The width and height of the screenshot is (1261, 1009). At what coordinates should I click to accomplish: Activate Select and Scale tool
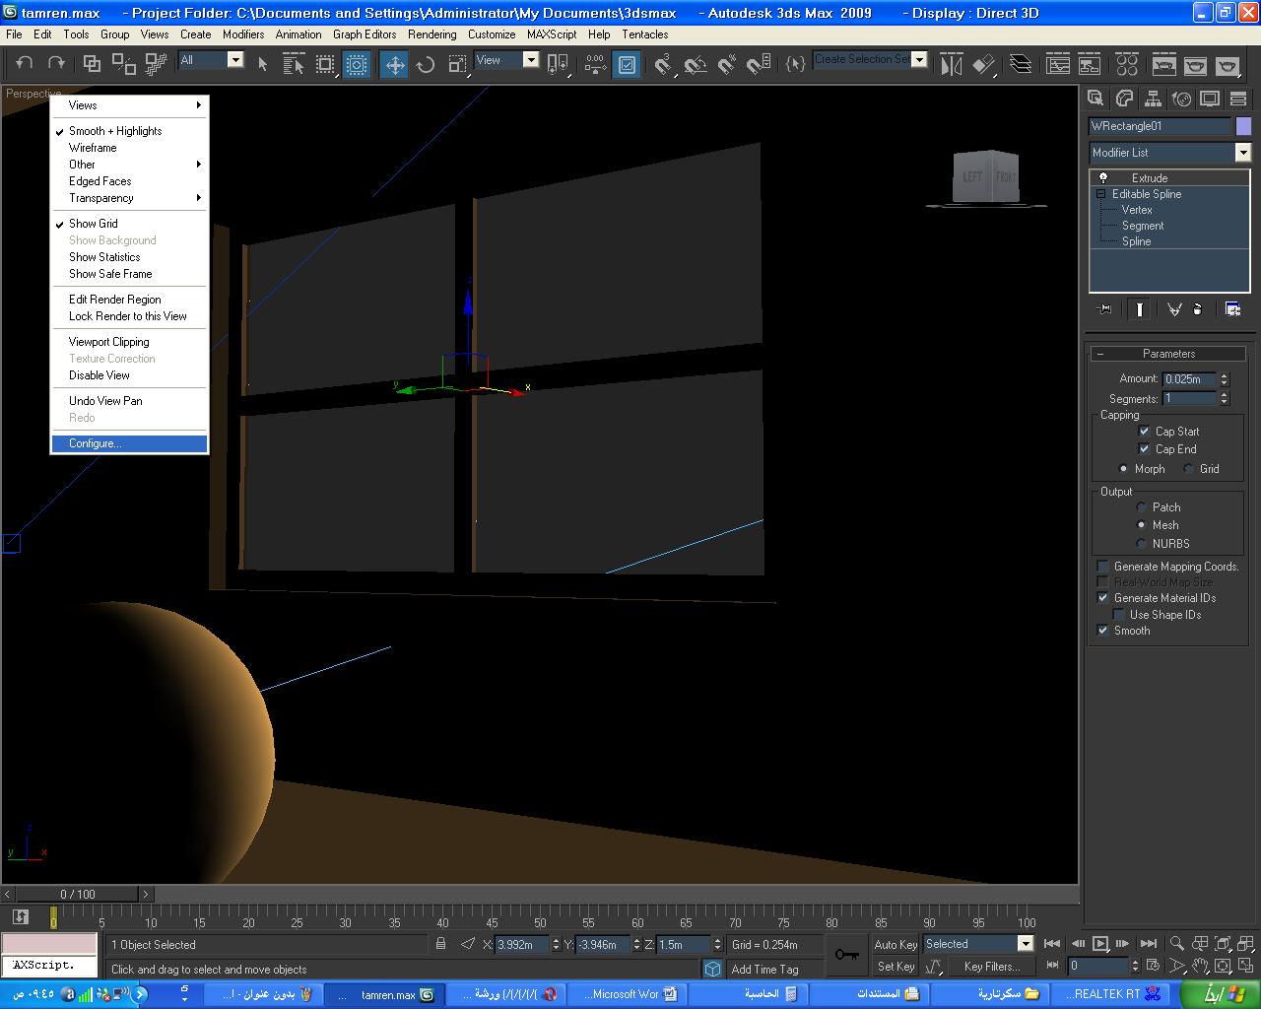(457, 64)
